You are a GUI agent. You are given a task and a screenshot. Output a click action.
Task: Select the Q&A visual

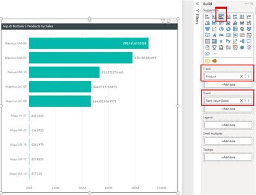[x=249, y=41]
